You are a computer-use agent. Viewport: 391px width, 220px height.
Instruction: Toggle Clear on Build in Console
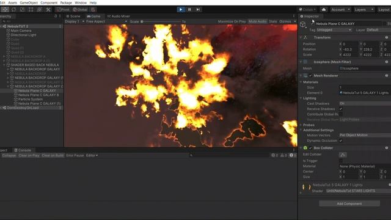(x=53, y=155)
